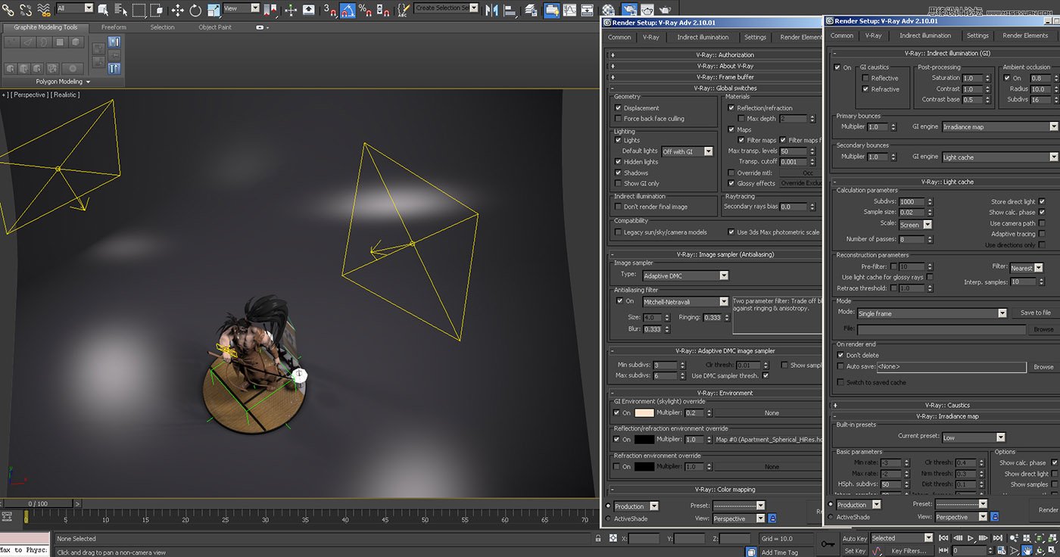This screenshot has height=557, width=1060.
Task: Enable the Displacement checkbox under Geometry
Action: coord(619,107)
